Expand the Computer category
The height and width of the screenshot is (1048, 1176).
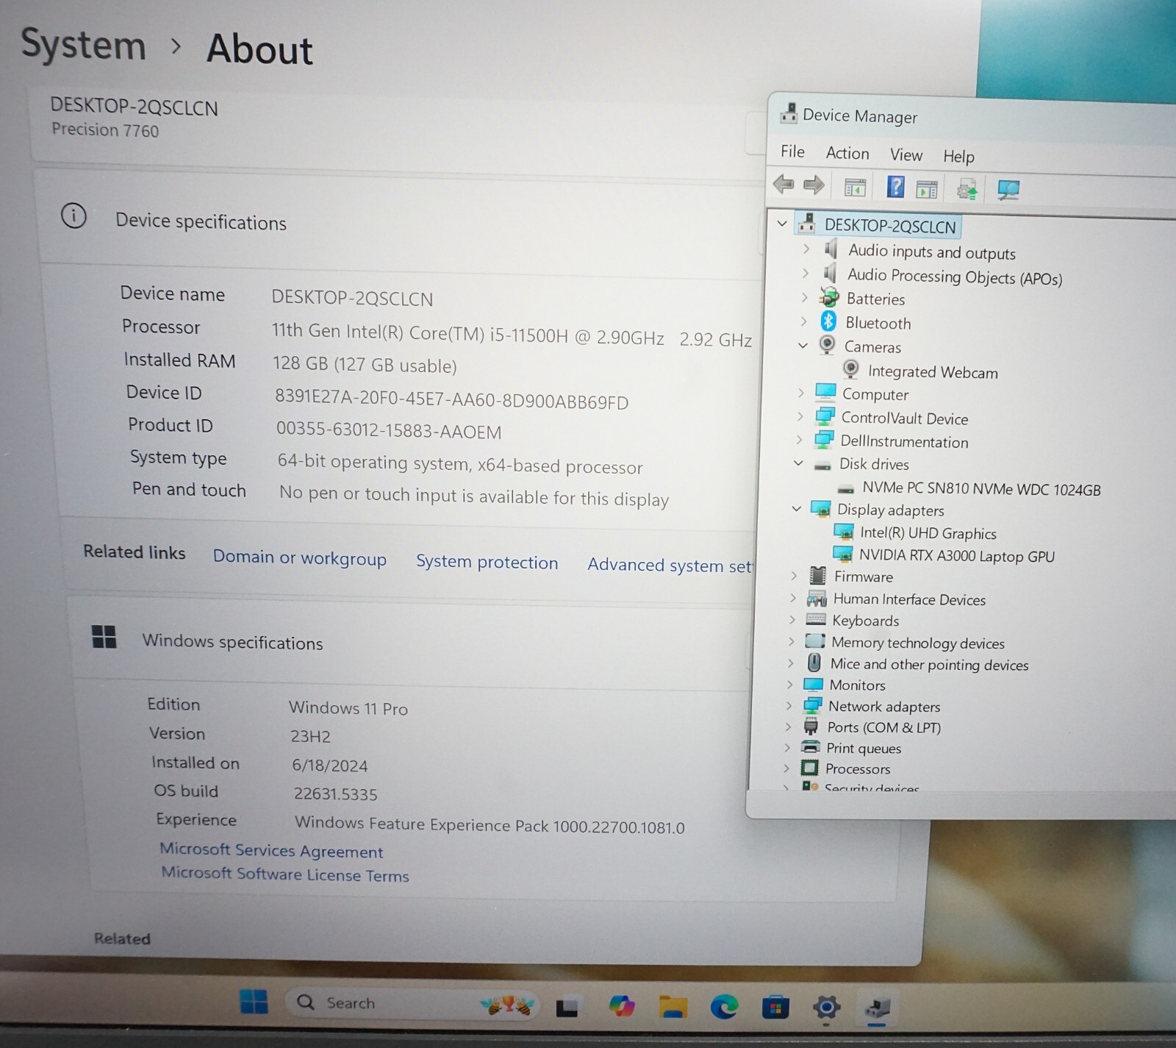(800, 393)
